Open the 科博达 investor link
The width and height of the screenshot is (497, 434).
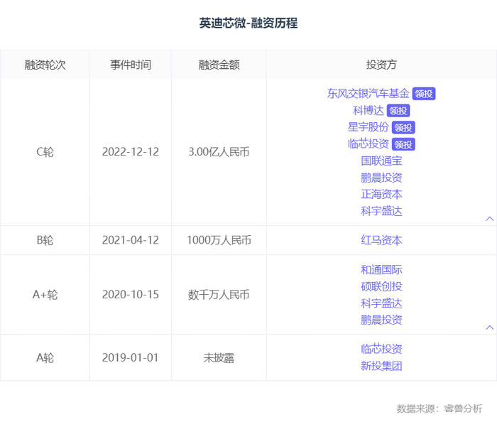point(368,110)
